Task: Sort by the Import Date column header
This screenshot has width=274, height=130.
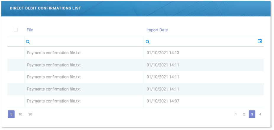Action: click(x=157, y=30)
